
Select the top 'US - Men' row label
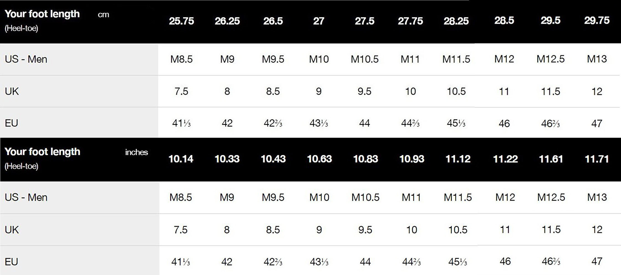coord(26,59)
